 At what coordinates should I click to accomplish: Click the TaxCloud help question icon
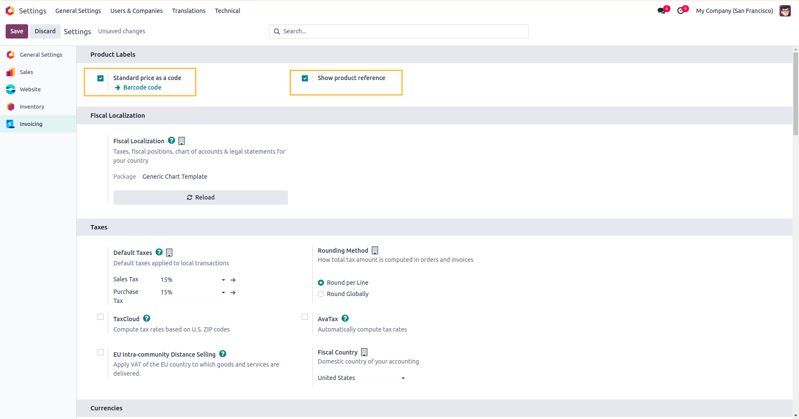(147, 319)
